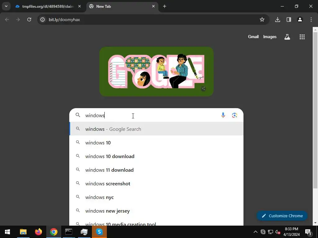Screen dimensions: 318x238
Task: Bookmark this tab with the star icon
Action: coord(262,20)
